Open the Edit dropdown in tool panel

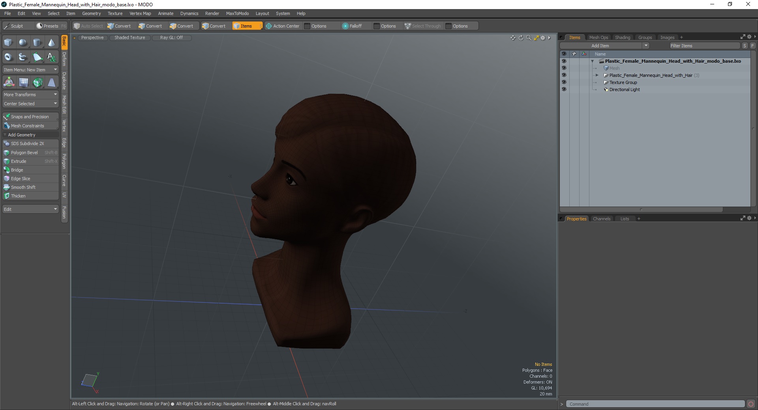(x=30, y=209)
